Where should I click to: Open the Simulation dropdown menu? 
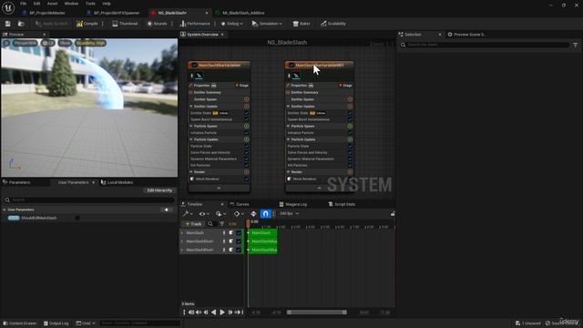coord(267,24)
